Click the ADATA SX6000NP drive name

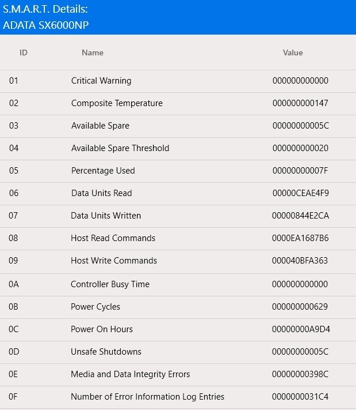click(x=45, y=25)
